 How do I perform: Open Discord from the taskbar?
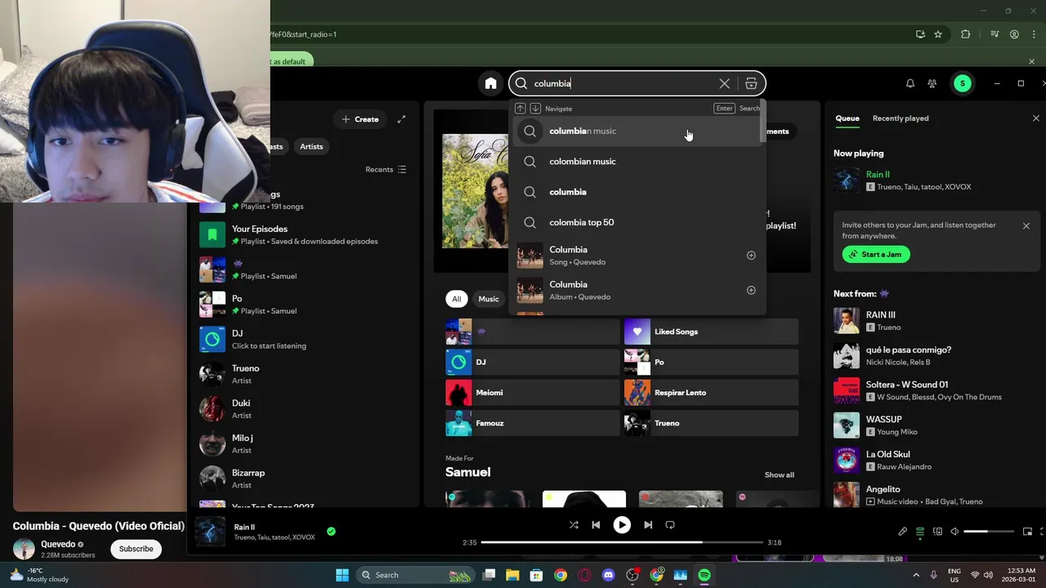[x=608, y=575]
